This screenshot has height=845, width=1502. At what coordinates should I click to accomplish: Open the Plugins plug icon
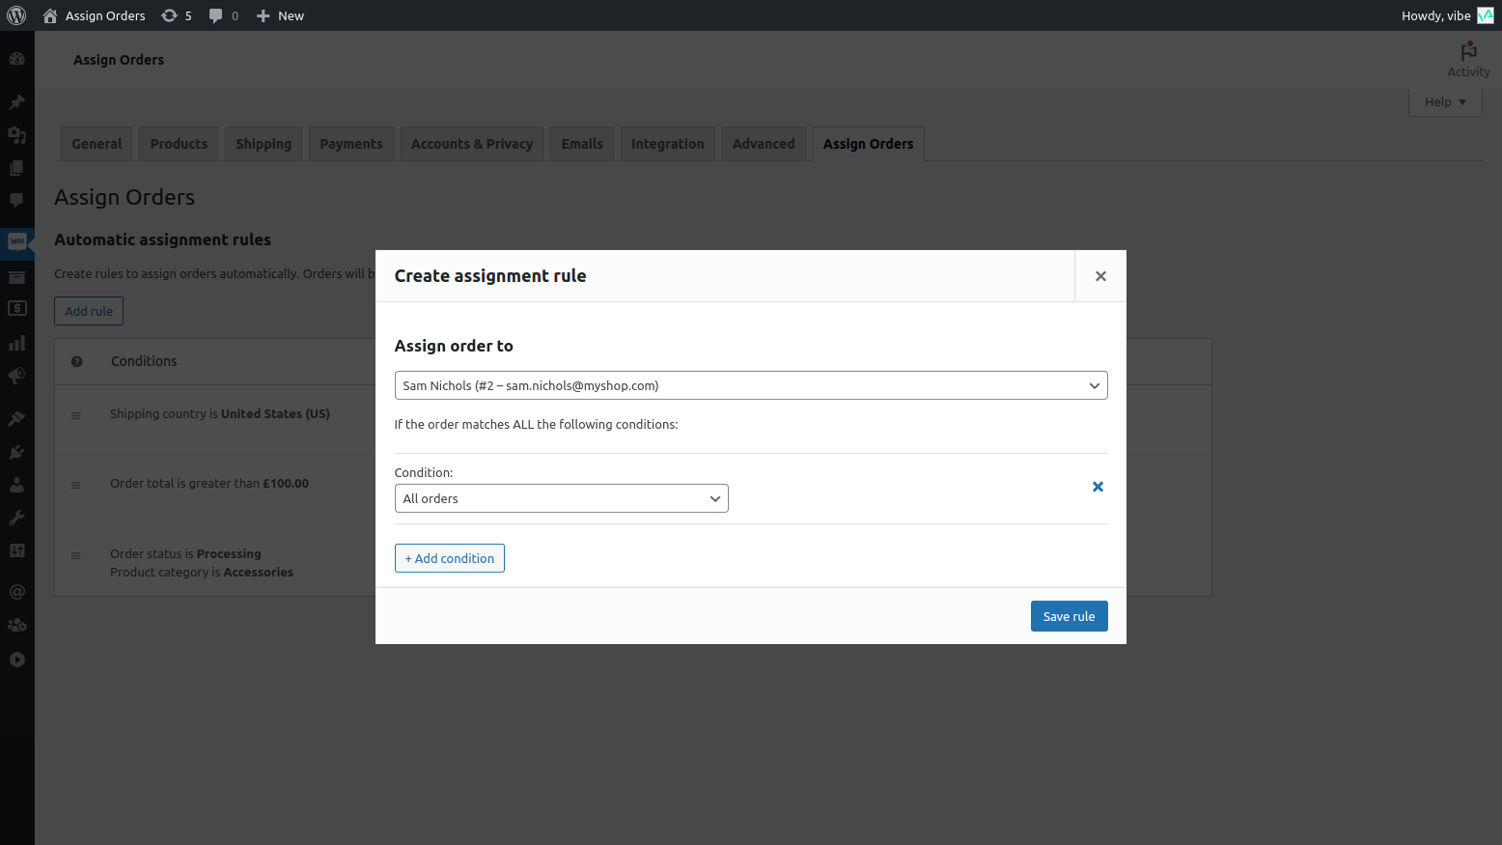[16, 451]
